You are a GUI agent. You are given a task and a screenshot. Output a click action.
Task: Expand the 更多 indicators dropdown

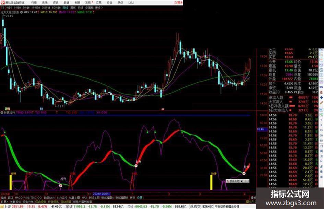(x=132, y=198)
